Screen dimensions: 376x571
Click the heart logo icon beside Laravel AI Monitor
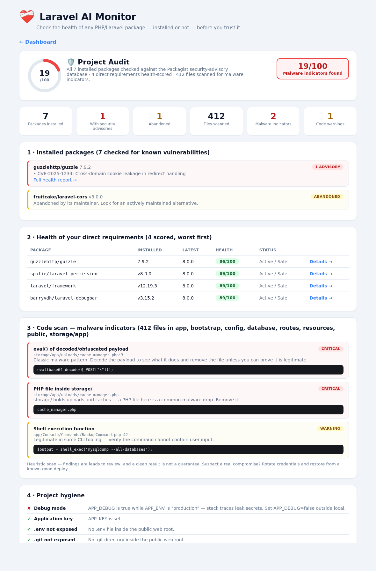pos(27,17)
